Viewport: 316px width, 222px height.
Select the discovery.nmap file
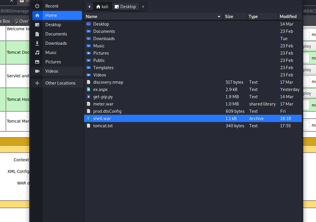pos(193,82)
